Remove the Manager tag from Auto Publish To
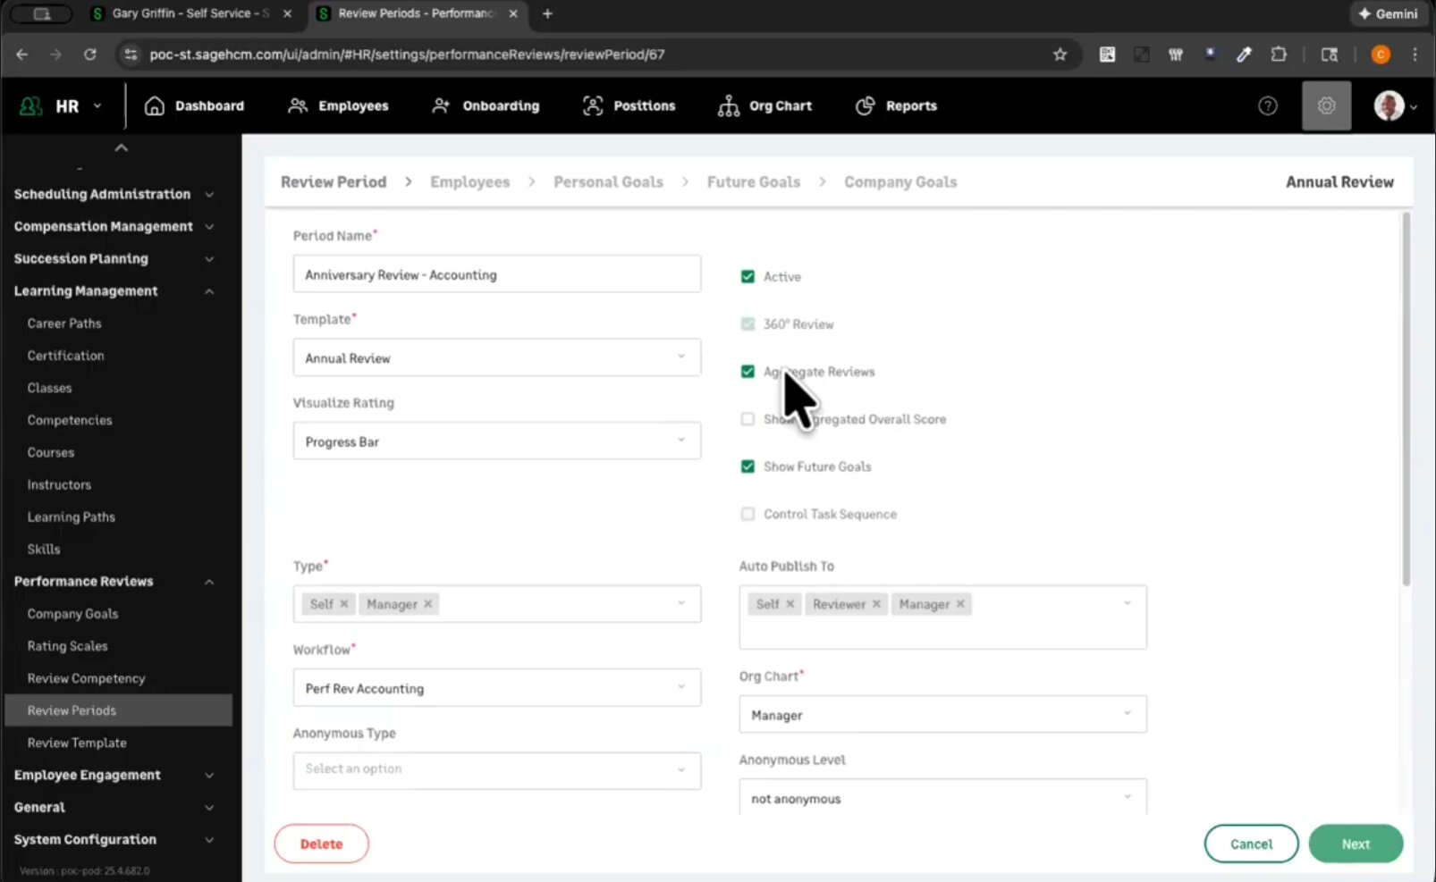 960,604
